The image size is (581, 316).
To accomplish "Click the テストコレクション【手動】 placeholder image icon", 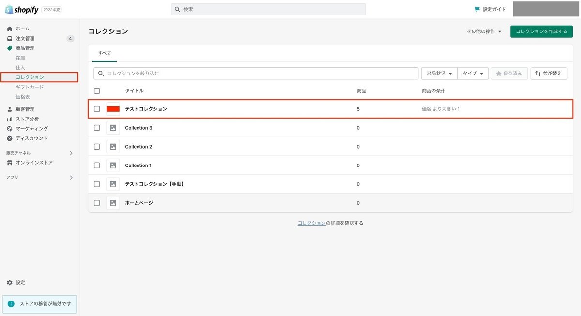I will pos(113,184).
